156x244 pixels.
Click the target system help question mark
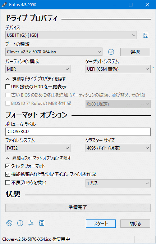(153, 68)
